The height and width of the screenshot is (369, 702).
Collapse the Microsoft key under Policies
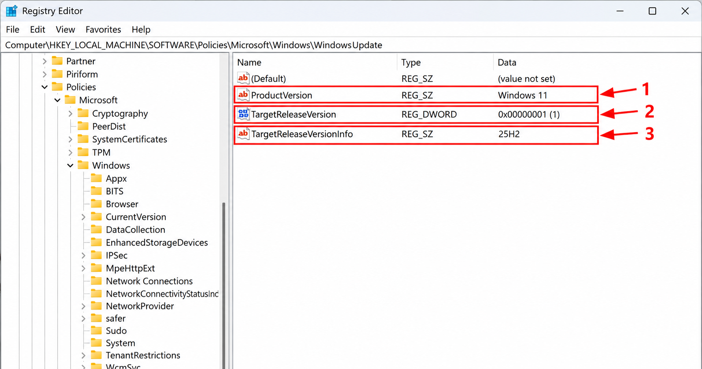(57, 100)
